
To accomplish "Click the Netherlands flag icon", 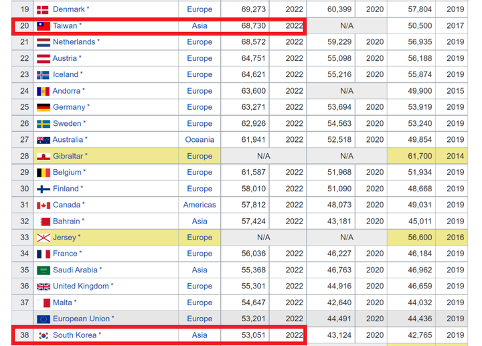I will (x=44, y=42).
